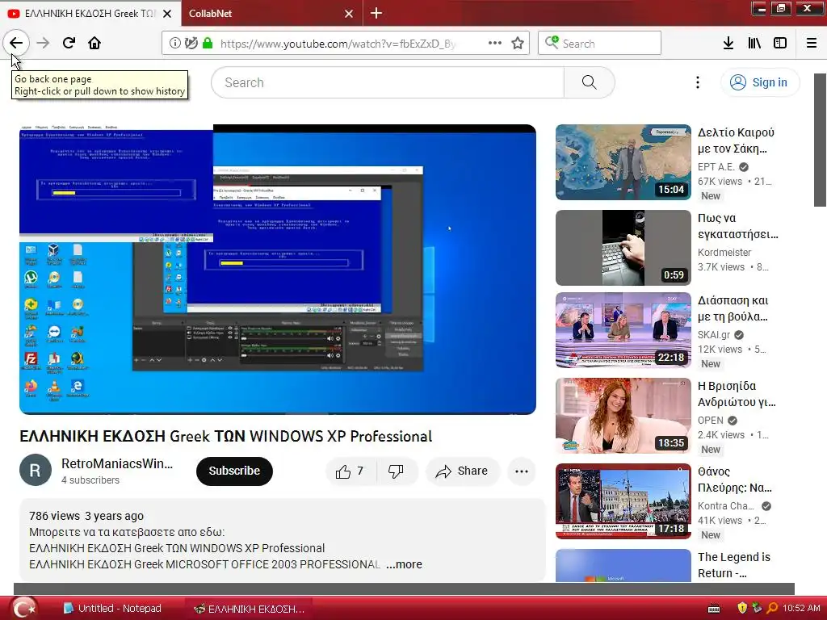Select the ΕΛΛΗΝΙΚΗ ΕΚΔΟΣΗ Greek tab
Viewport: 827px width, 620px height.
click(90, 13)
